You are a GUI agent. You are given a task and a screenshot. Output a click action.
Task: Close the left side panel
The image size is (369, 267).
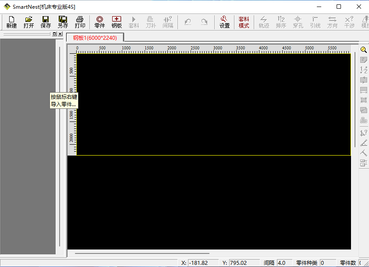60,34
